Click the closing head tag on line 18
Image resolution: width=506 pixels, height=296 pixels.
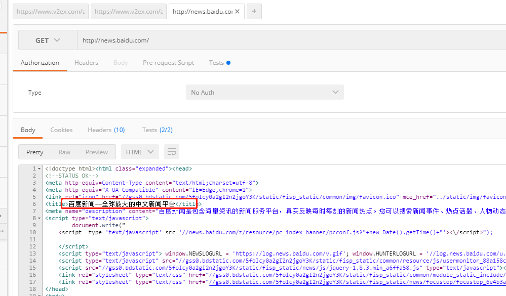57,289
